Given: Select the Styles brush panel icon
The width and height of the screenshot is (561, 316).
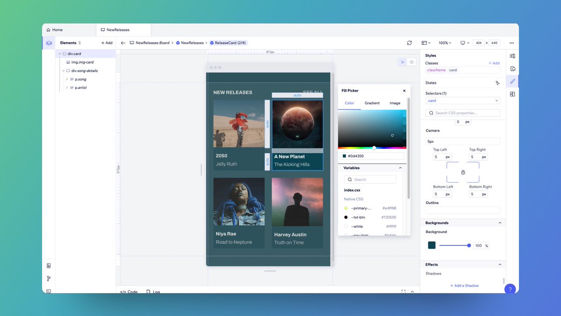Looking at the screenshot, I should (x=512, y=81).
